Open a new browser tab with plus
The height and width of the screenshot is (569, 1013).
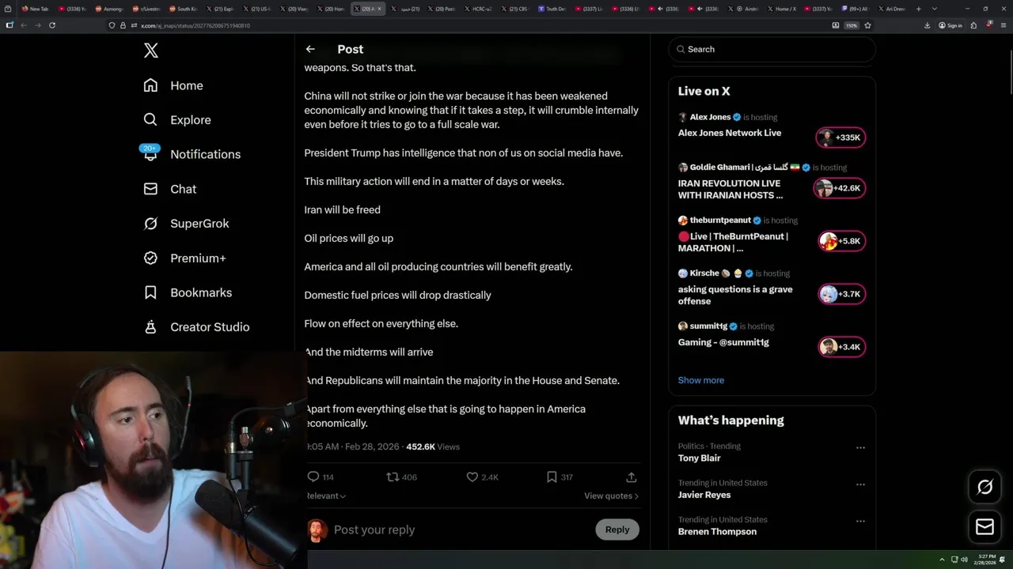[x=918, y=9]
